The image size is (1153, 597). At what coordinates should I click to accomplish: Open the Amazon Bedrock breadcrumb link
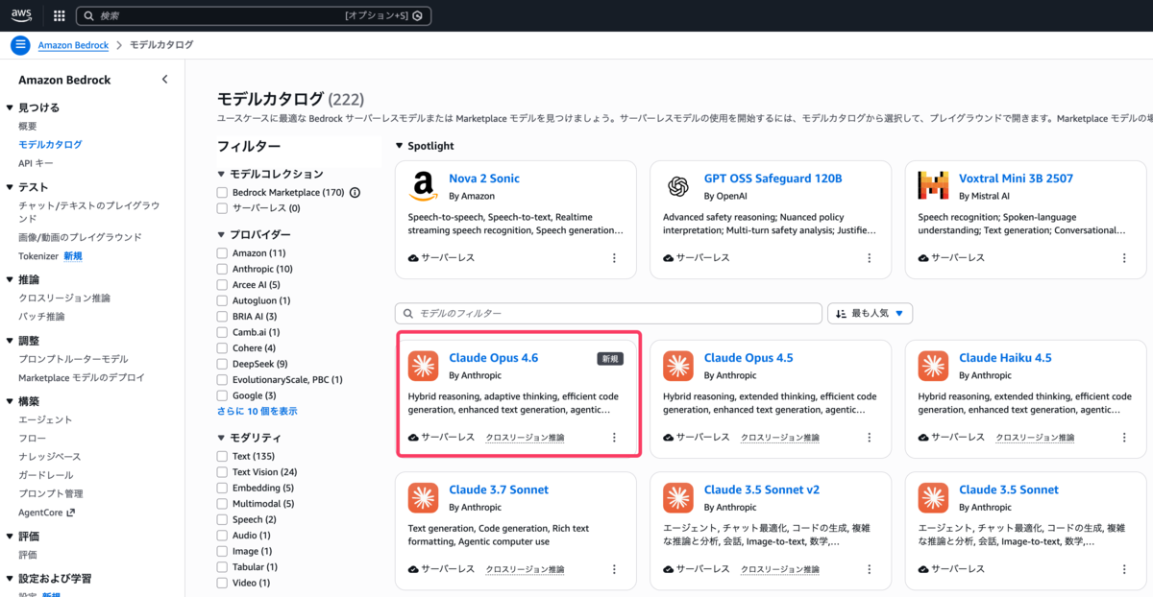pyautogui.click(x=73, y=45)
